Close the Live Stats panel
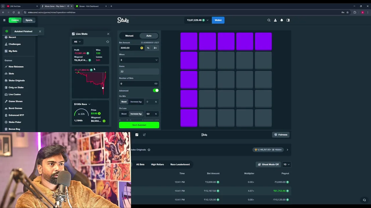The width and height of the screenshot is (371, 208). coord(108,34)
